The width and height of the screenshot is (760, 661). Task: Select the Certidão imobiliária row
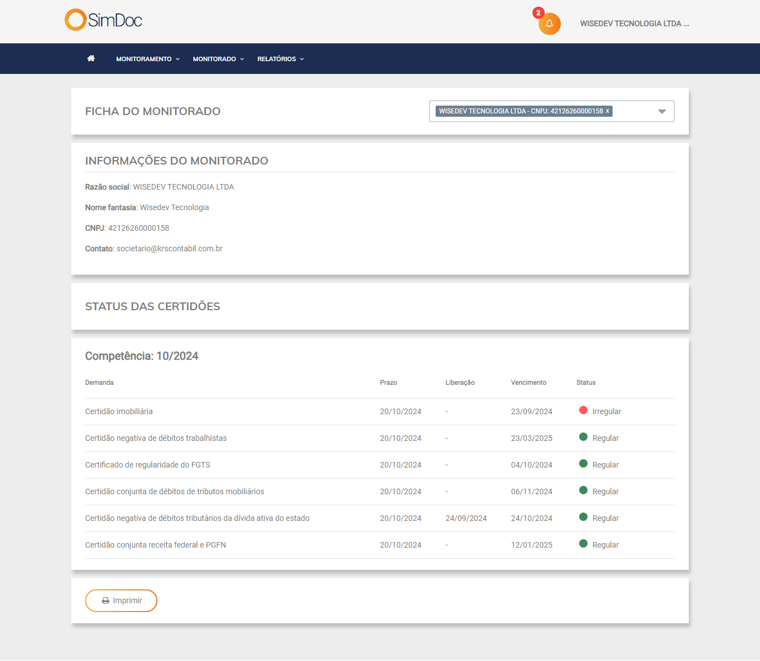click(x=119, y=412)
